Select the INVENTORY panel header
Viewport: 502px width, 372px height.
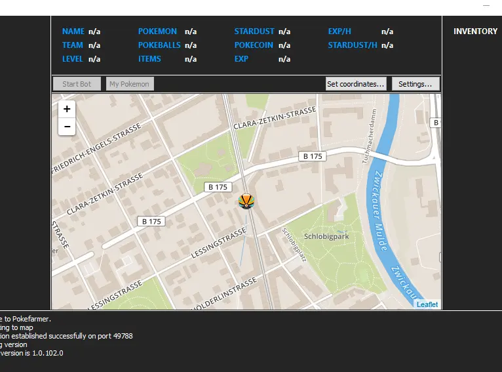(475, 31)
